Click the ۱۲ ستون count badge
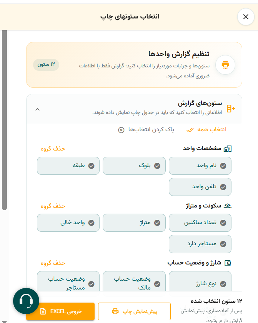 coord(46,65)
